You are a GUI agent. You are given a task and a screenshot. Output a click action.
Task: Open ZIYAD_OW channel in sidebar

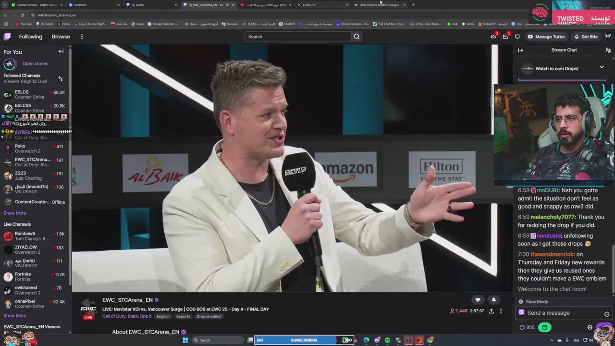point(35,249)
